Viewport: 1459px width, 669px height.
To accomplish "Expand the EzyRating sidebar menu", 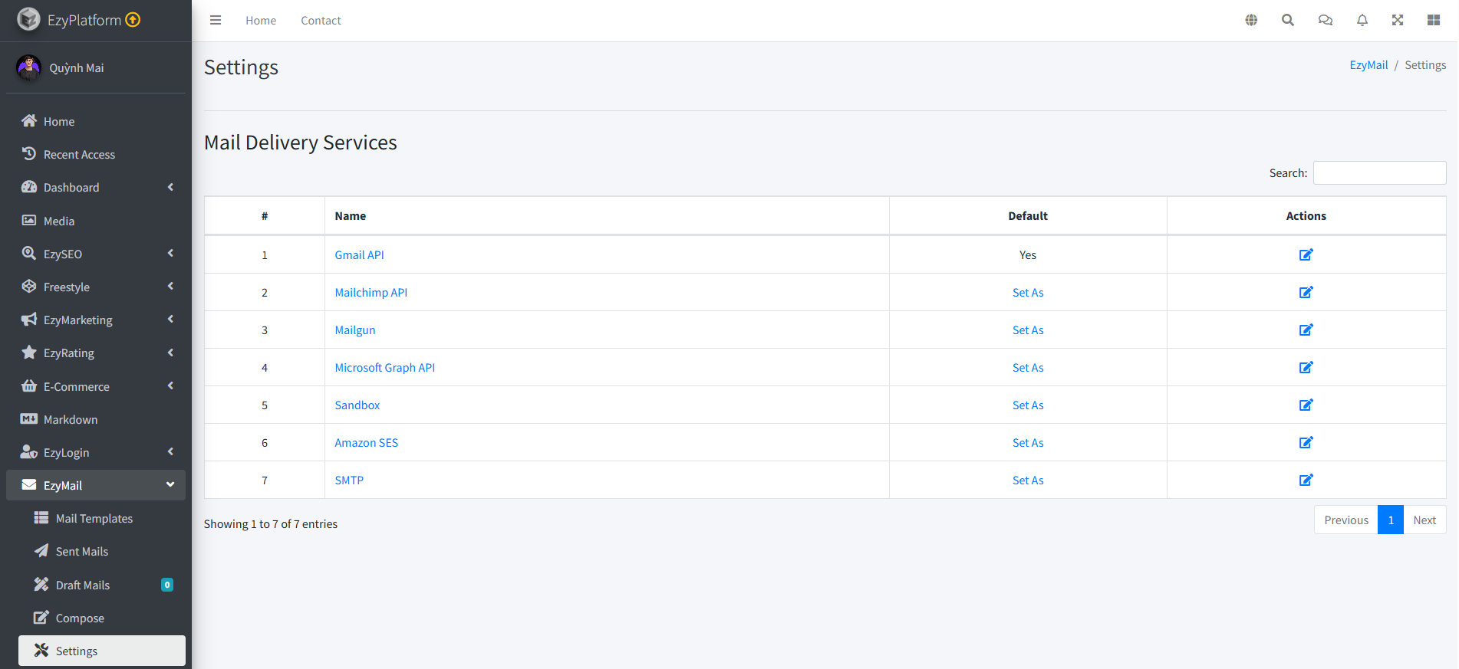I will pyautogui.click(x=96, y=353).
